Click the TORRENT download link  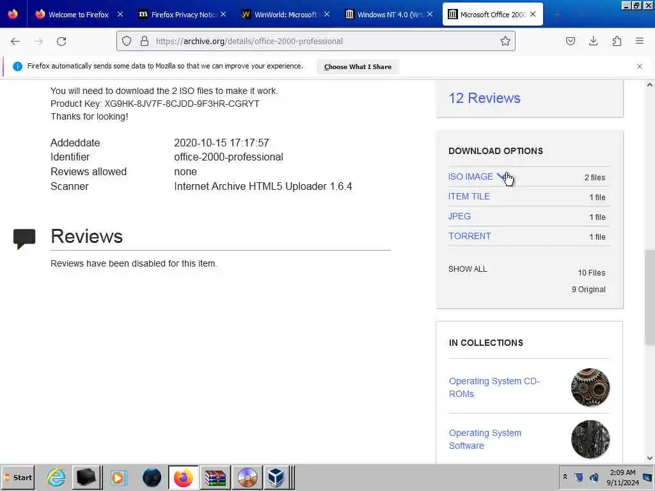tap(470, 236)
